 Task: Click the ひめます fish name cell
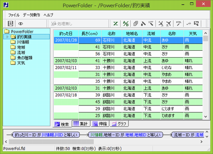[172, 116]
